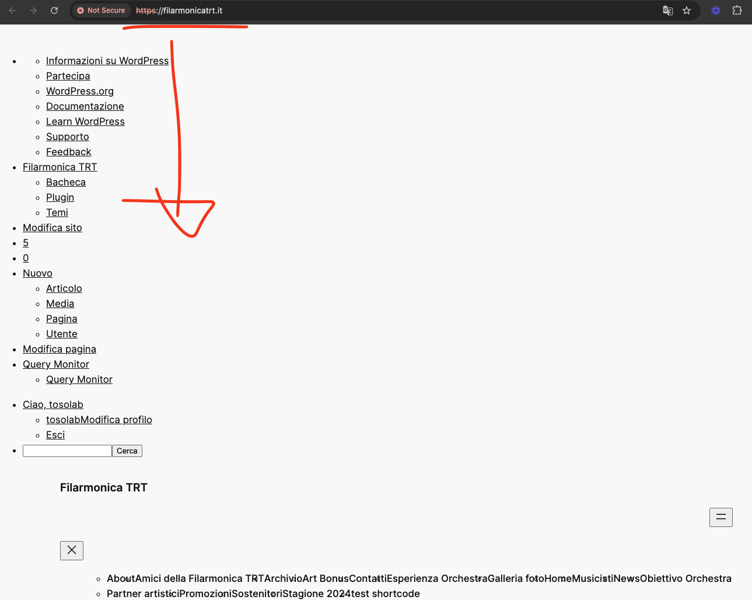752x600 pixels.
Task: Open the Musicisti page
Action: 592,578
